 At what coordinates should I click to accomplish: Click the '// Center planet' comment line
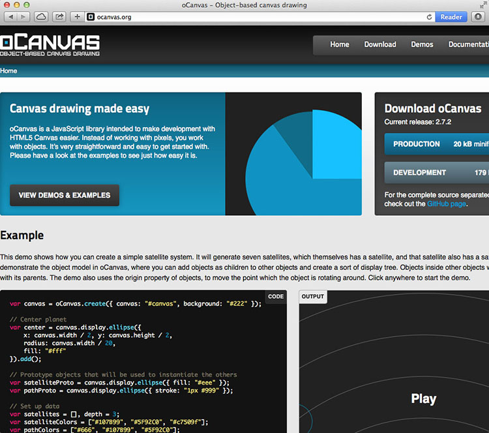[x=38, y=320]
